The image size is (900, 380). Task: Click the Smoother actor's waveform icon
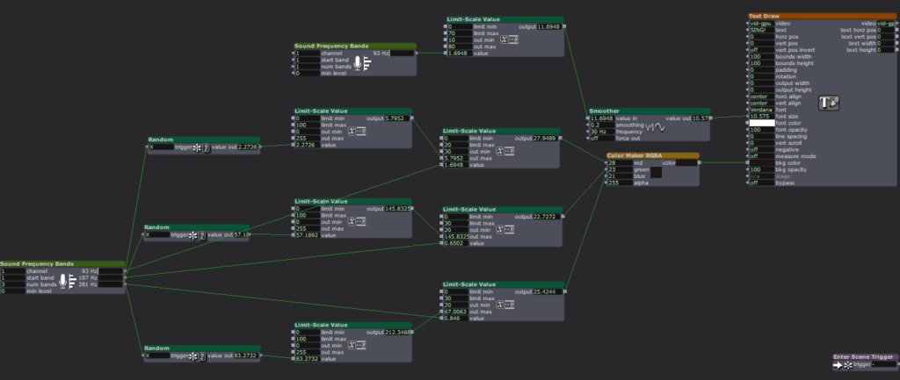pos(654,128)
